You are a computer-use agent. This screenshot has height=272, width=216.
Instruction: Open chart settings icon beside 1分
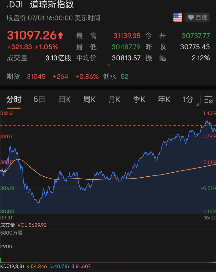tap(208, 100)
